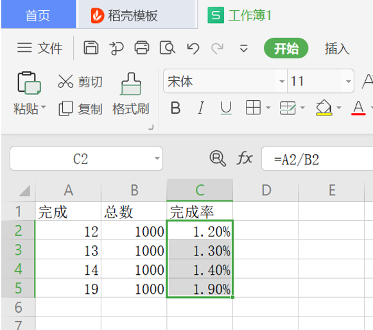Click the Undo arrow
Screen dimensions: 373x330
click(193, 48)
